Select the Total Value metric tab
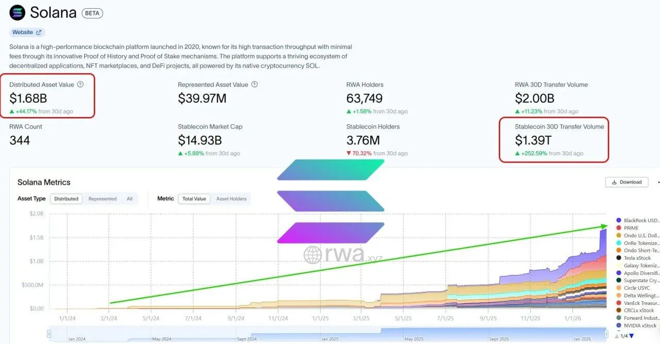The image size is (660, 344). [194, 199]
